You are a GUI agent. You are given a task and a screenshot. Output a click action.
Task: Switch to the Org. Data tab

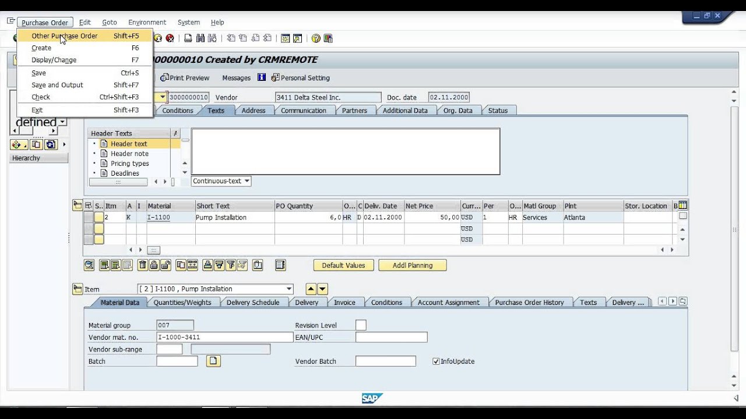[458, 111]
